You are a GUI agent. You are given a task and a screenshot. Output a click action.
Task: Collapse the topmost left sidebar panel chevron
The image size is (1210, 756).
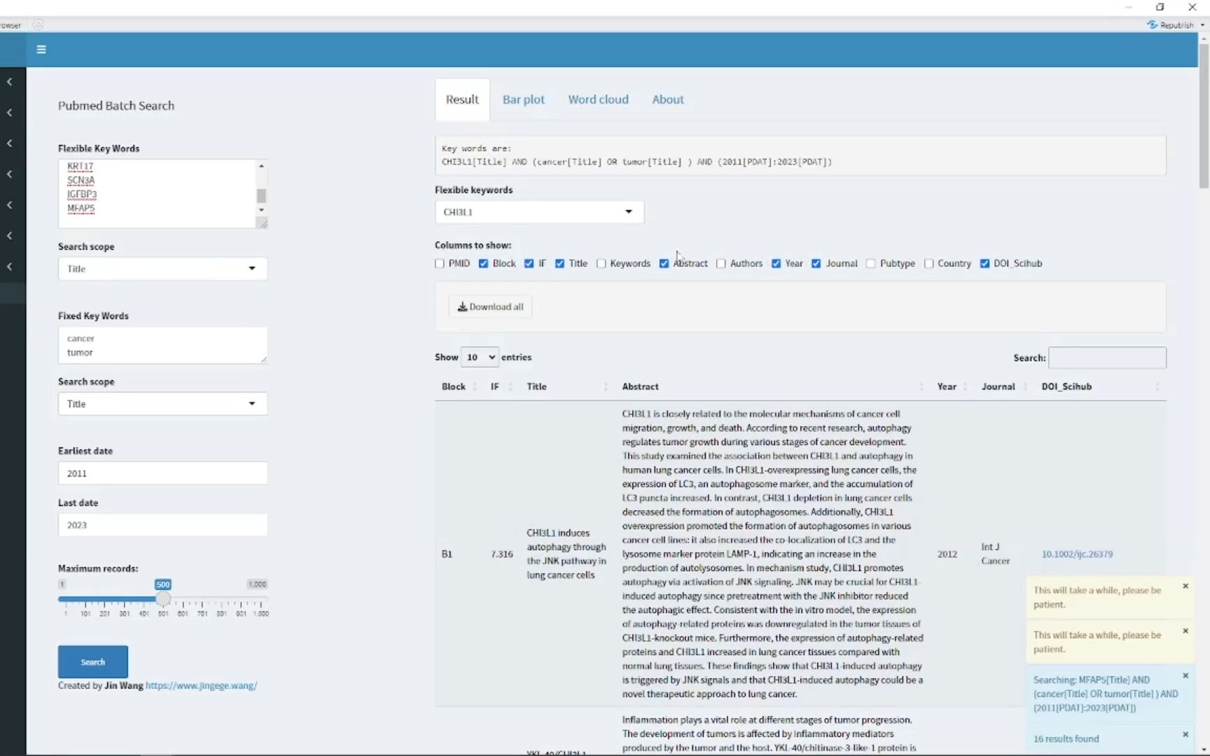click(9, 81)
